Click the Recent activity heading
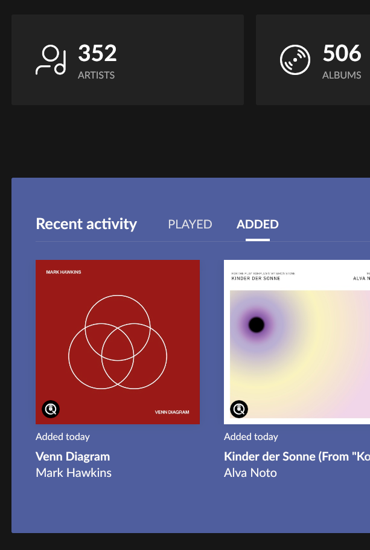This screenshot has height=550, width=370. coord(86,224)
